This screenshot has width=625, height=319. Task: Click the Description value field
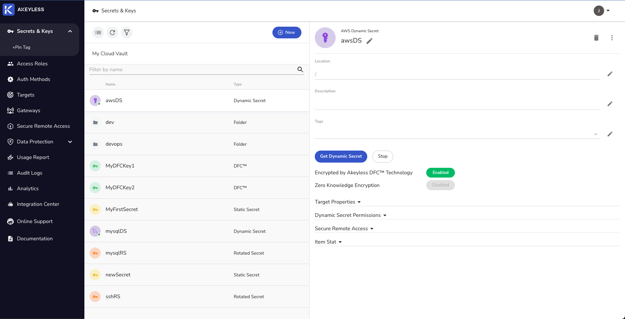458,104
